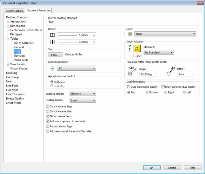Select the 1, 2, 3... radio option
Viewport: 205px width, 174px height.
pyautogui.click(x=52, y=86)
